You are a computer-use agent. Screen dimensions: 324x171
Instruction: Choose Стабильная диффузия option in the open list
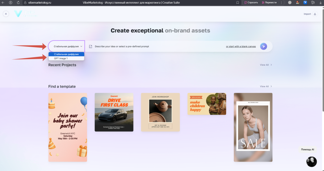(66, 54)
